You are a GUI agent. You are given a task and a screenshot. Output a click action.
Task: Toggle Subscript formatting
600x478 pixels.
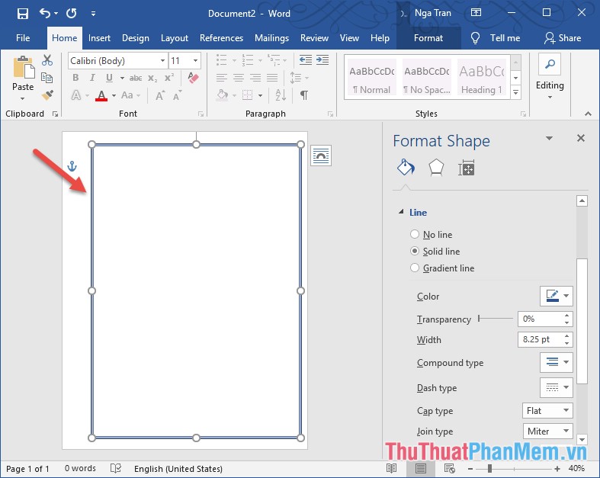pyautogui.click(x=152, y=78)
